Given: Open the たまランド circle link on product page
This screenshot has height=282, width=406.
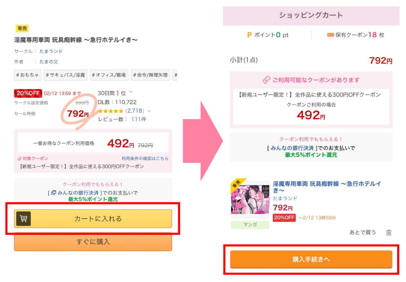Looking at the screenshot, I should [x=51, y=51].
